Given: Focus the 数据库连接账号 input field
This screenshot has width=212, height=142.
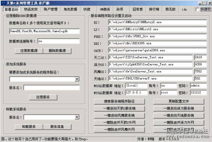Looking at the screenshot, I should coord(59,41).
